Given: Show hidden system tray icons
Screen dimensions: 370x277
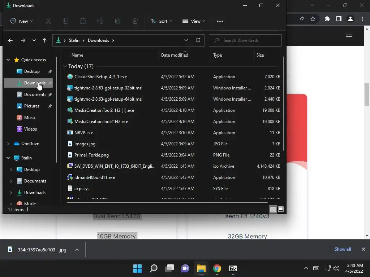Looking at the screenshot, I should pos(306,268).
